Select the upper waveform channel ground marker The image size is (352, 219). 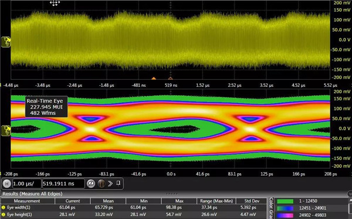[x=6, y=42]
